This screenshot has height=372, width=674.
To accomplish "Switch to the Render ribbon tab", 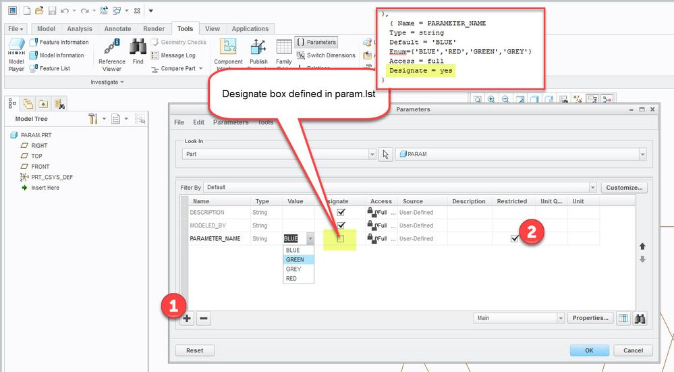I will click(154, 29).
